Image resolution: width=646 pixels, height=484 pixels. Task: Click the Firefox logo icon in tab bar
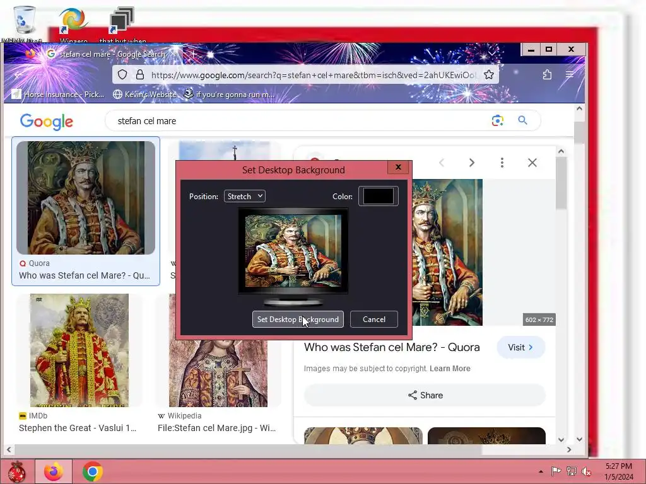click(30, 54)
